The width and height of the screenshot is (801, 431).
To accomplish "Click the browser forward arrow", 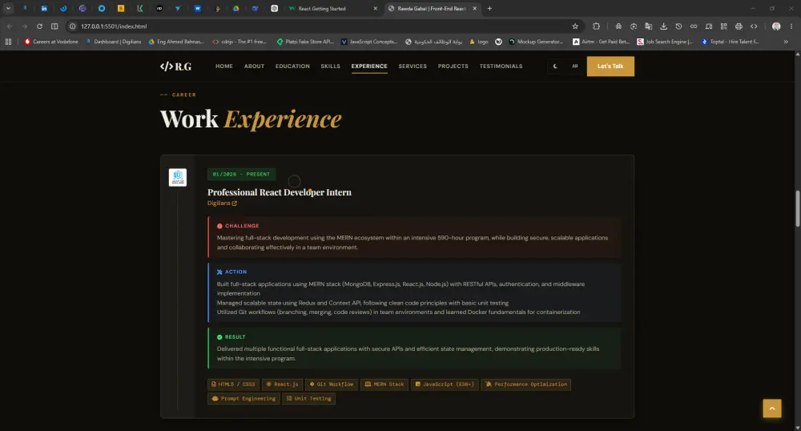I will point(24,26).
